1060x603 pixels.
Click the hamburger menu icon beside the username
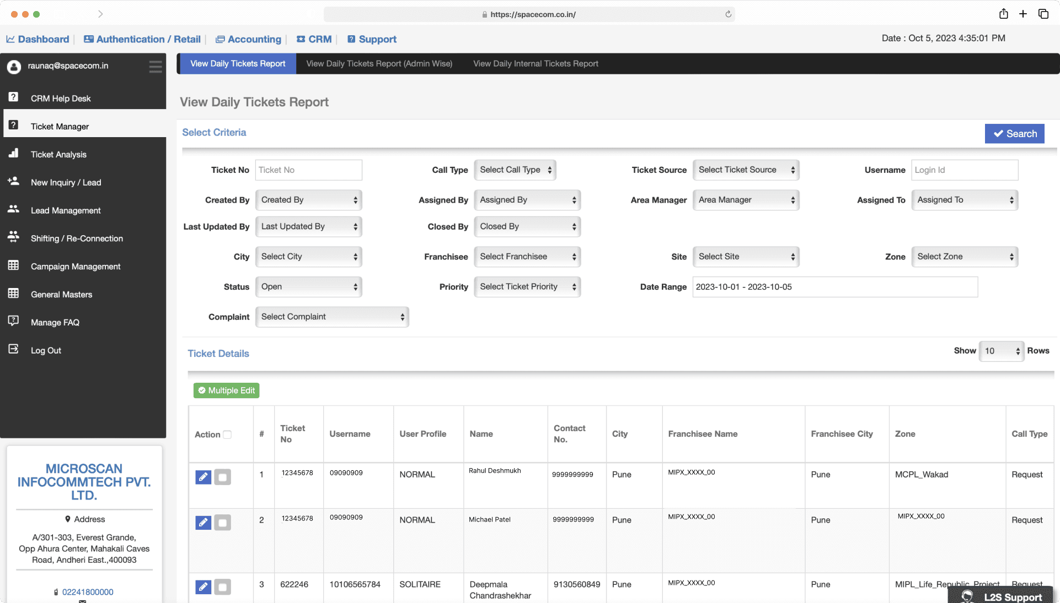(x=156, y=67)
